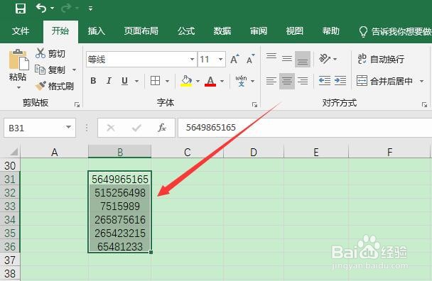Viewport: 432px width, 281px height.
Task: Click the insert function fx icon
Action: pos(162,128)
